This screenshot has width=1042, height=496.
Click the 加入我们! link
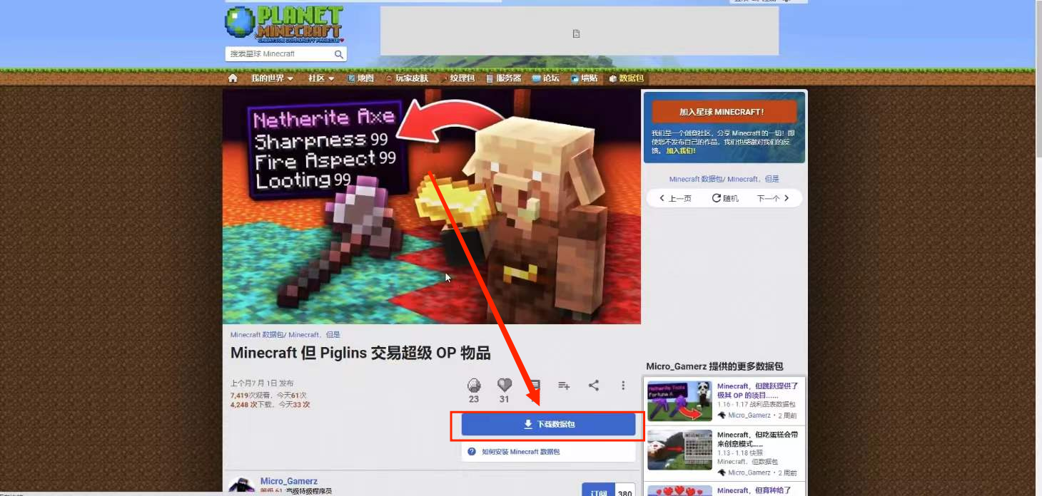pyautogui.click(x=681, y=151)
